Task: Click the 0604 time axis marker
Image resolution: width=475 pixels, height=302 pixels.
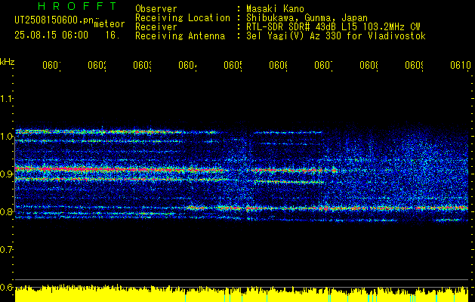Action: coord(187,66)
